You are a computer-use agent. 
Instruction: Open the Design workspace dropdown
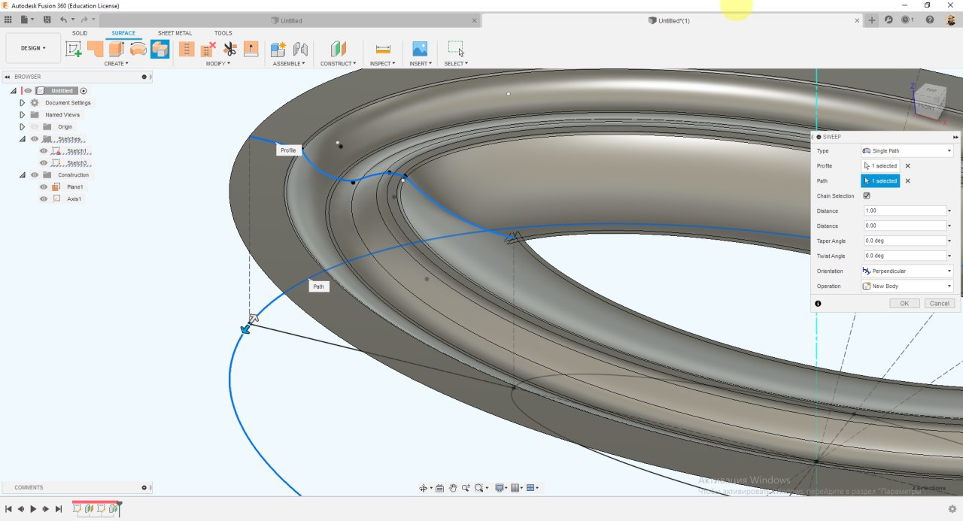33,48
